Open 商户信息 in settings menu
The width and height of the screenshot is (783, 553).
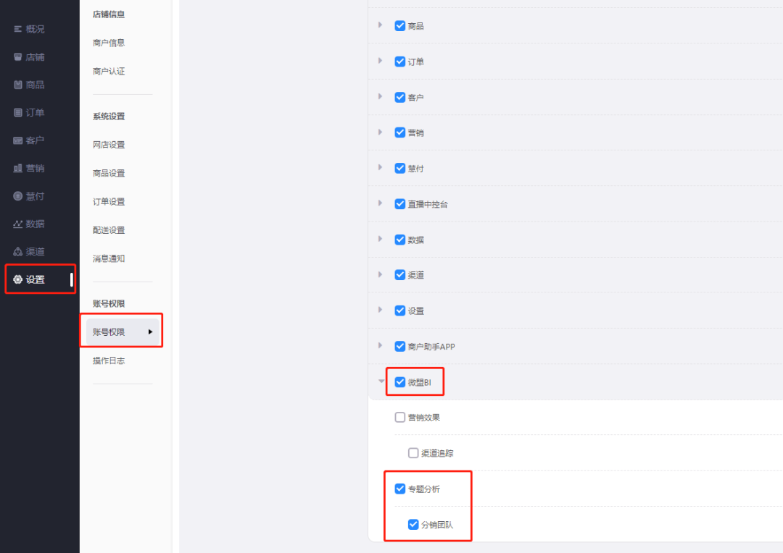pyautogui.click(x=109, y=43)
